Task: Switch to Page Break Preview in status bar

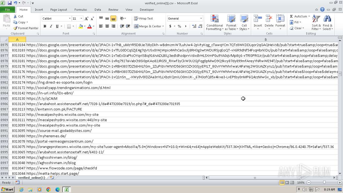Action: pyautogui.click(x=292, y=183)
